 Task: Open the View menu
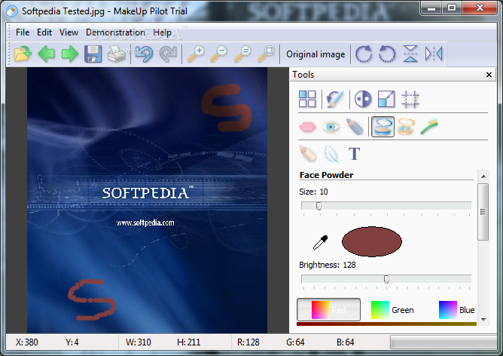tap(69, 32)
